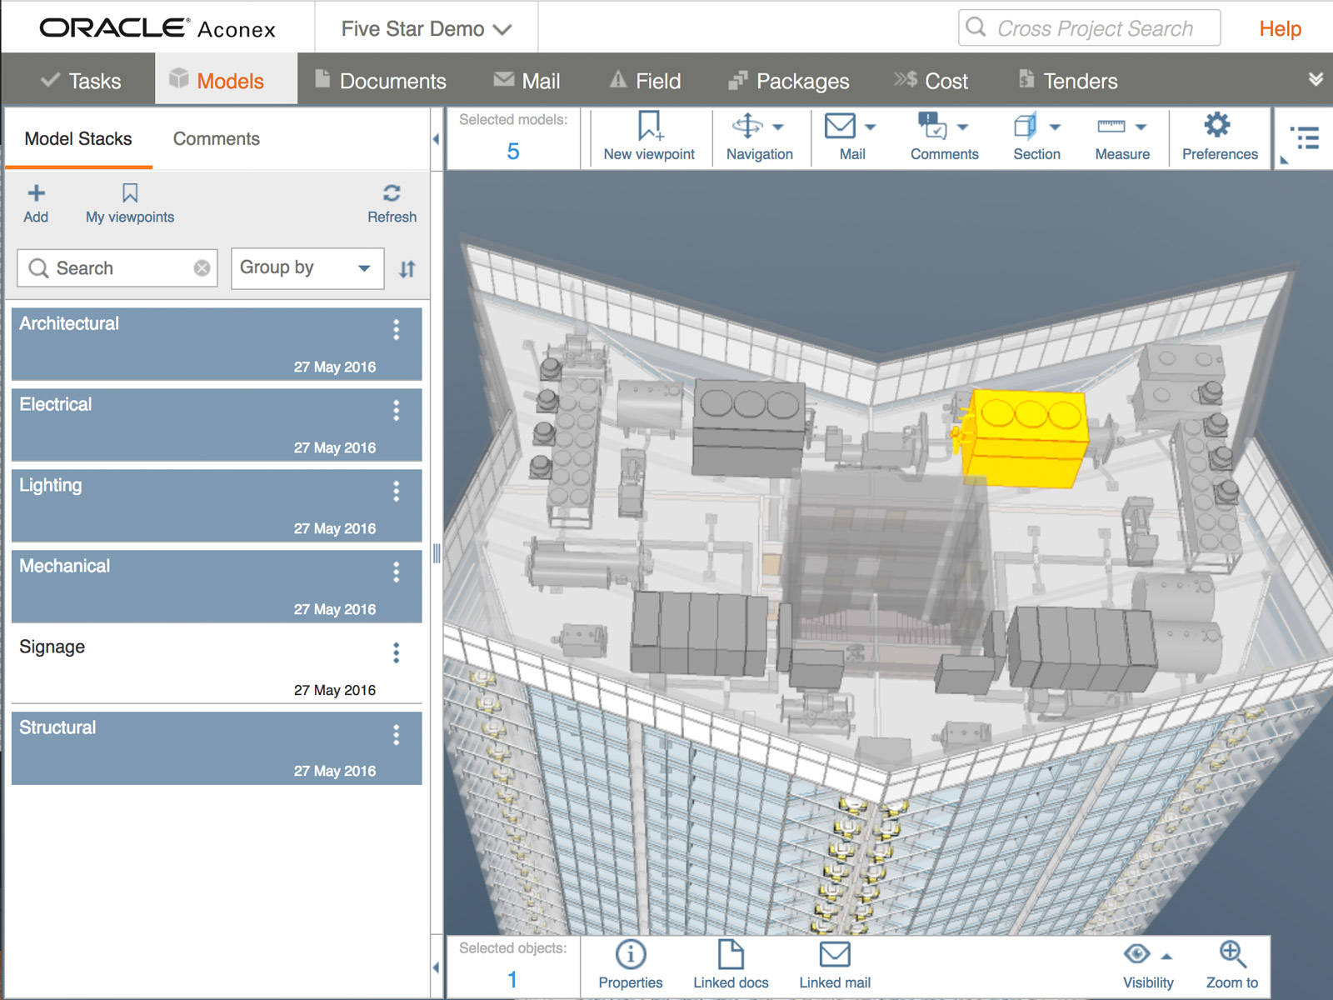Open Linked mail for selected object
This screenshot has height=1000, width=1333.
coord(834,954)
